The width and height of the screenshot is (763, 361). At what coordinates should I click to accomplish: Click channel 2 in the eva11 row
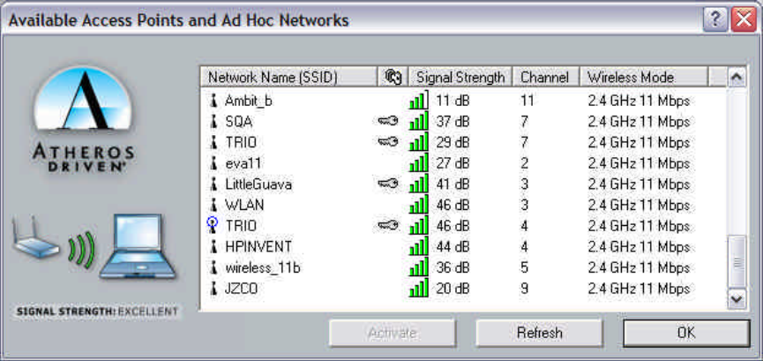(524, 163)
